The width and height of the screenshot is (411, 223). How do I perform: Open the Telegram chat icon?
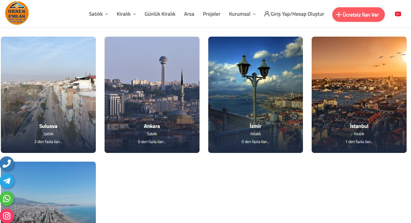7,181
